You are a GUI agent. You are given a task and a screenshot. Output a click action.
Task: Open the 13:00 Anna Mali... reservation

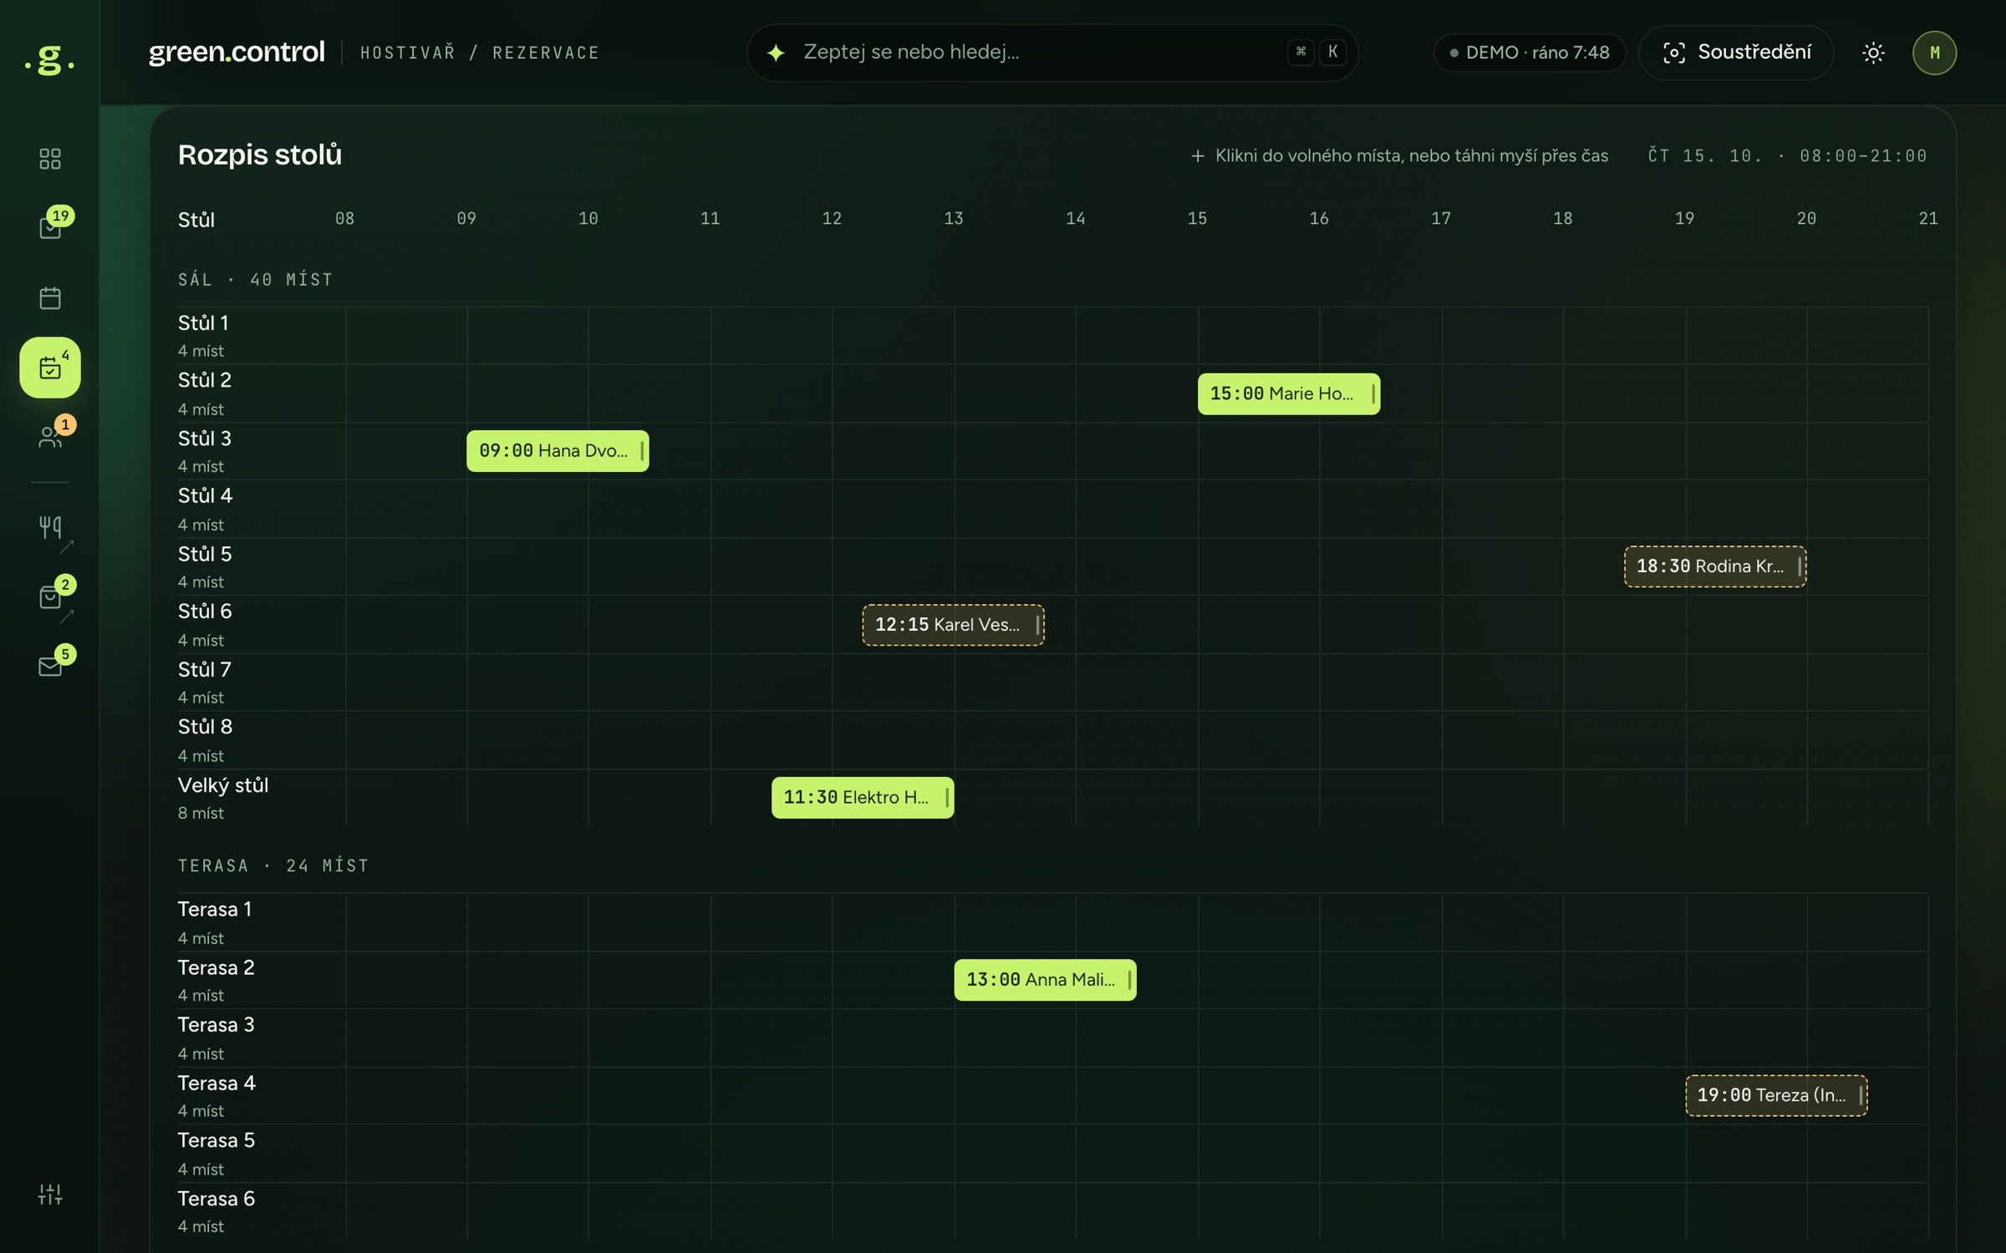tap(1046, 980)
